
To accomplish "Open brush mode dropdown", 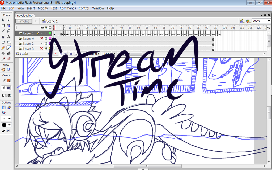I will coord(4,113).
